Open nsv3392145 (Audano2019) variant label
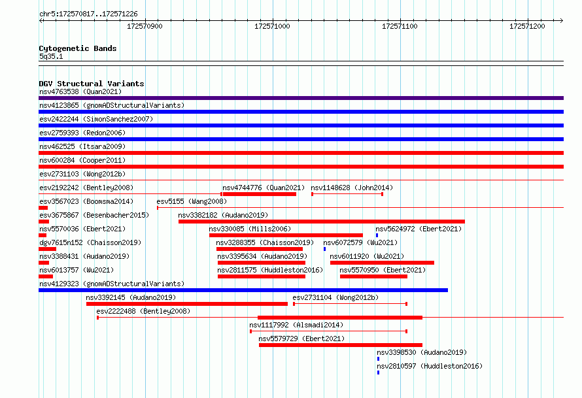 tap(131, 297)
